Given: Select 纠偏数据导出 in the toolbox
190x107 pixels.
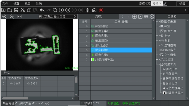Looking at the screenshot, I should click(x=173, y=93).
